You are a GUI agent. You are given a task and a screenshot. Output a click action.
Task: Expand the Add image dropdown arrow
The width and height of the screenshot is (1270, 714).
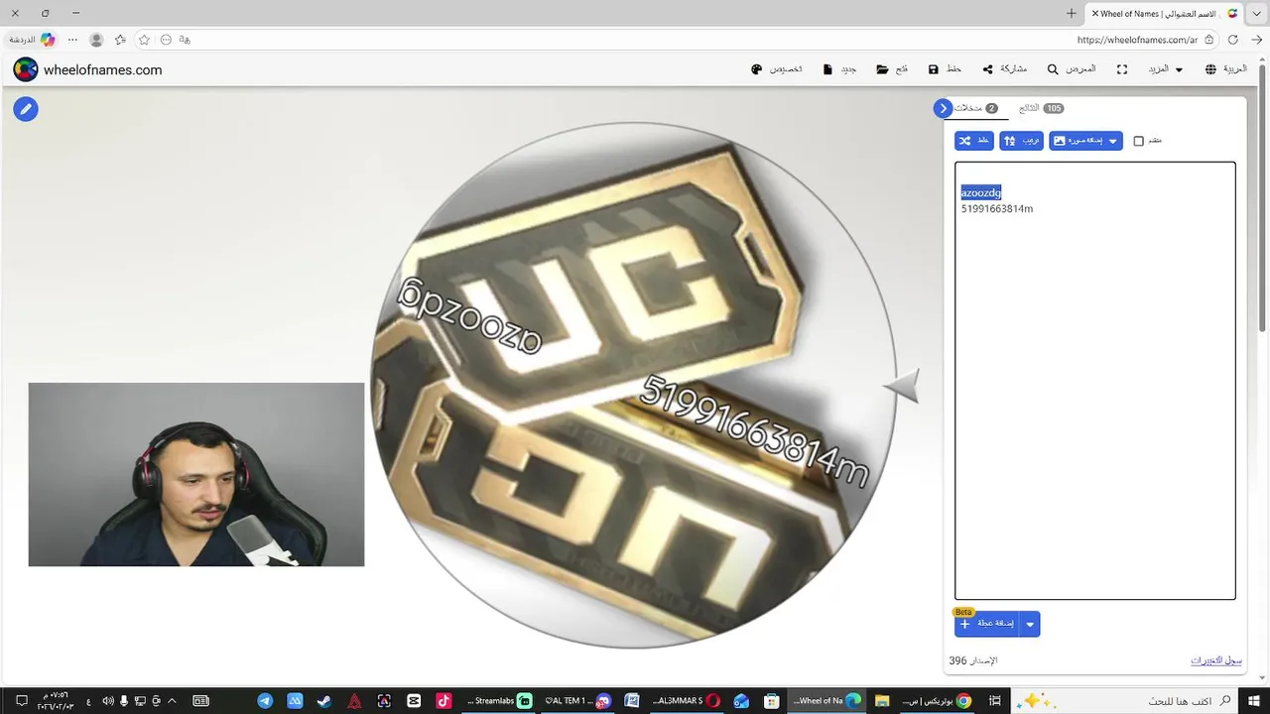click(1113, 141)
